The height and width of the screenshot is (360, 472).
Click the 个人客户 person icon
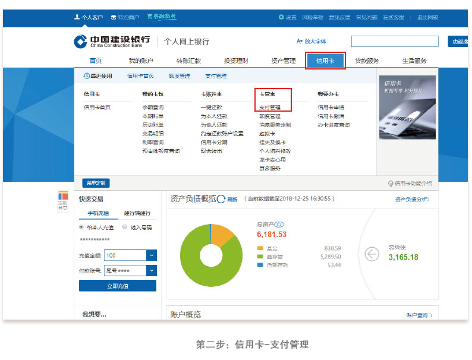(77, 17)
